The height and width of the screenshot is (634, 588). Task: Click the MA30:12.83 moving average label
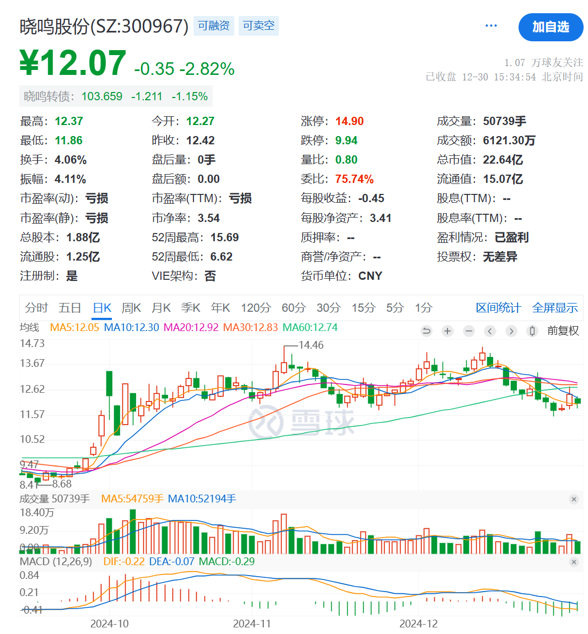[x=250, y=328]
